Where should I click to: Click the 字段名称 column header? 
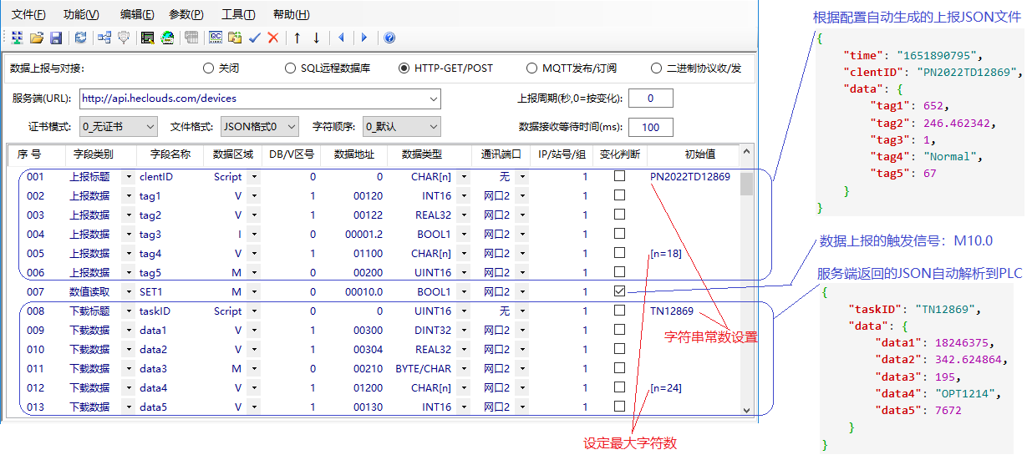170,154
